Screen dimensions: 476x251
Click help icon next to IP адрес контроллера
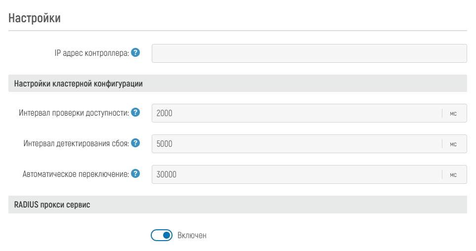135,52
